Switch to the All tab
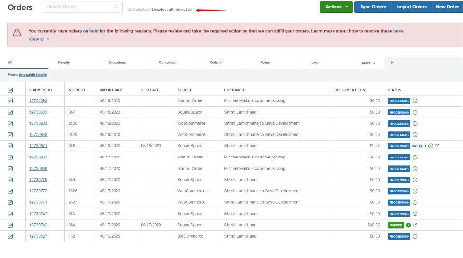The height and width of the screenshot is (258, 463). tap(24, 63)
